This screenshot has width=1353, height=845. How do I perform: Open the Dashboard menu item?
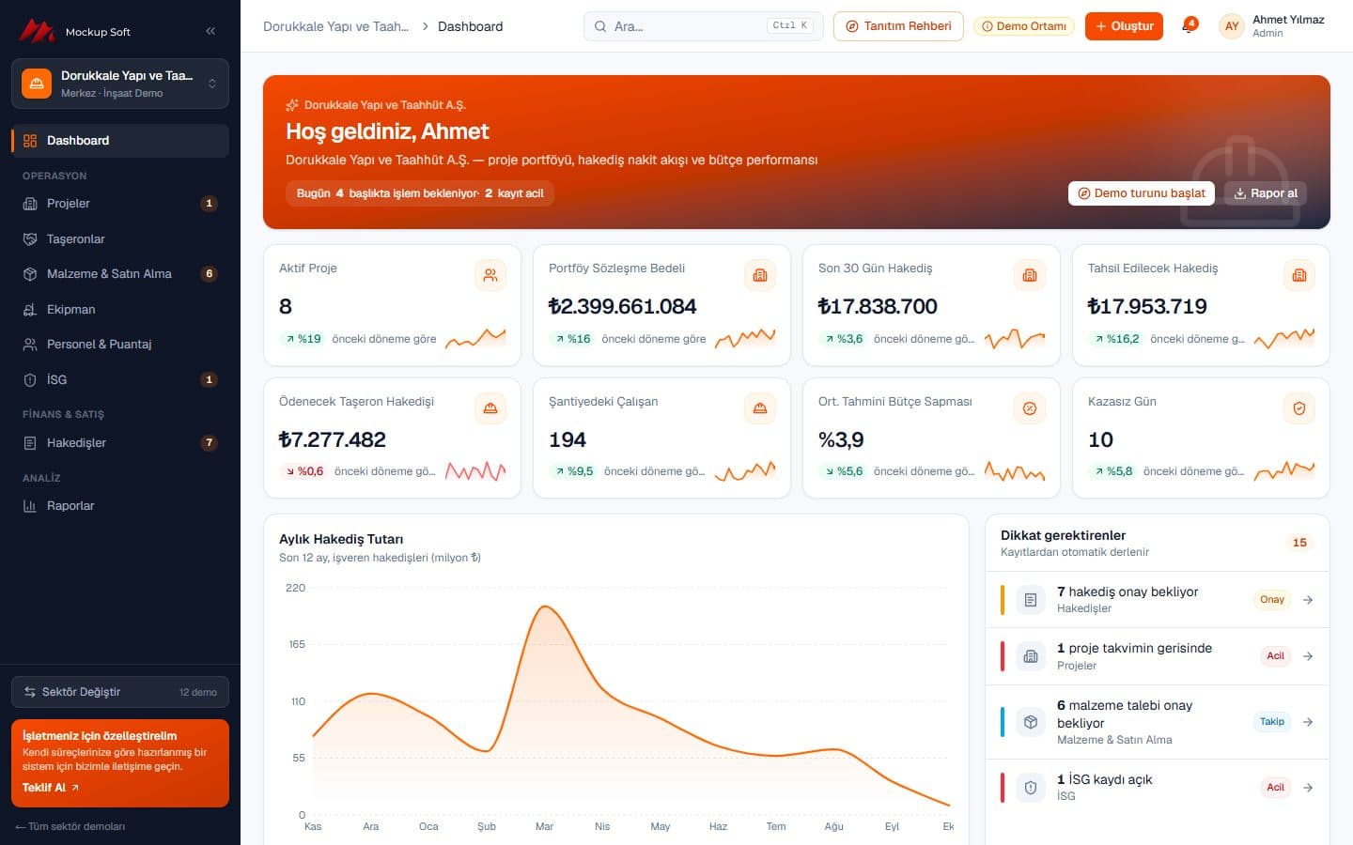pos(120,141)
